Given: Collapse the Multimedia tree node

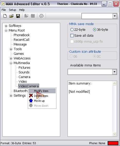Looking at the screenshot, I should pos(11,63).
